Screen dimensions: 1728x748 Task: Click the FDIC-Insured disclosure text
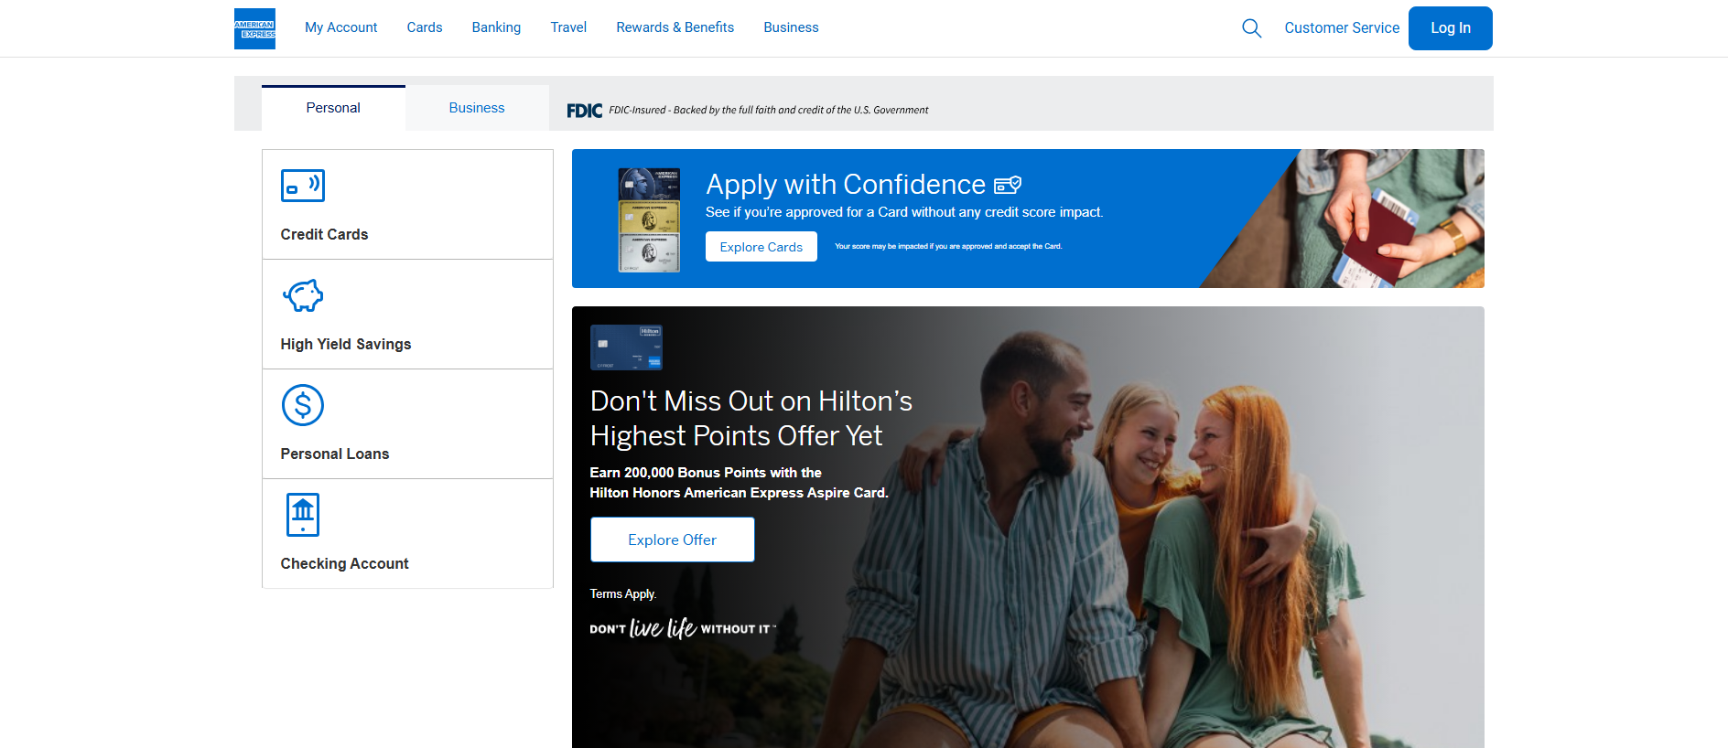(769, 111)
